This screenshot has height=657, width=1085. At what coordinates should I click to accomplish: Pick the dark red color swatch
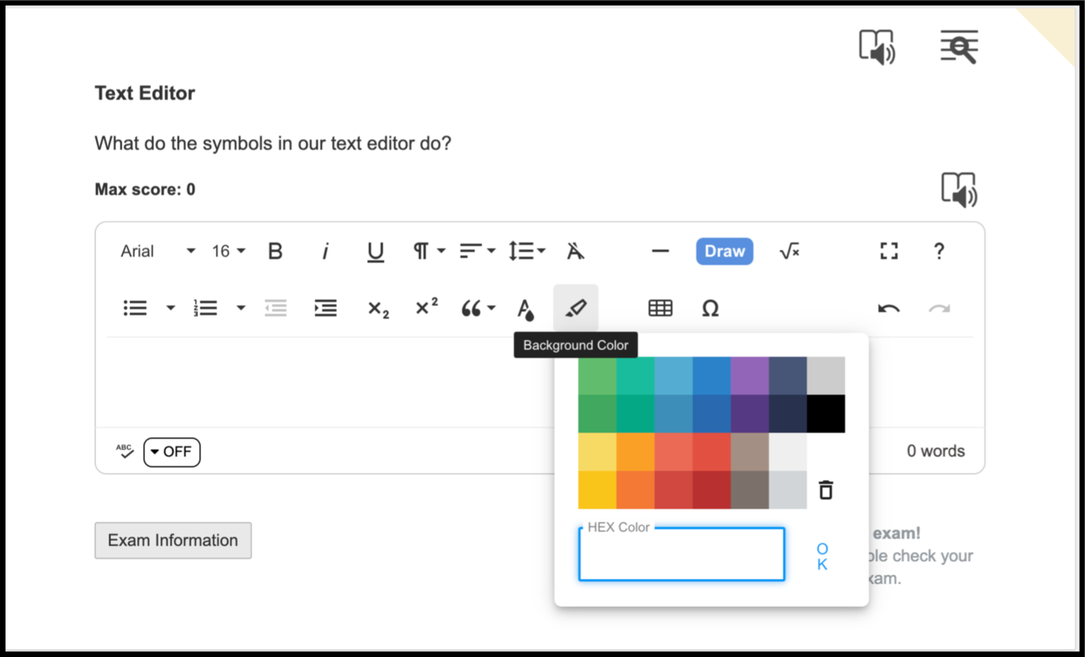point(711,490)
